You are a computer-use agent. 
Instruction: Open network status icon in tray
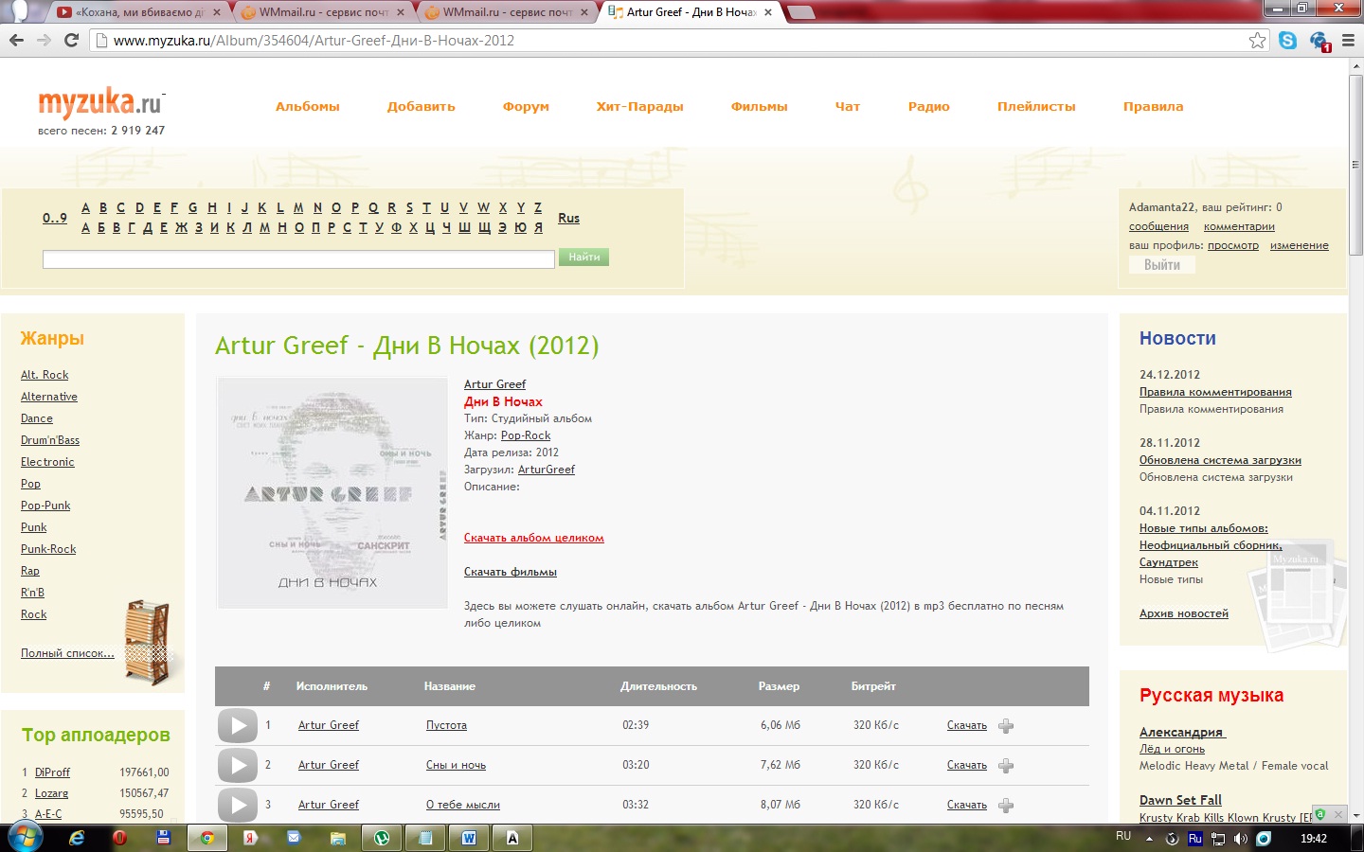point(1218,839)
